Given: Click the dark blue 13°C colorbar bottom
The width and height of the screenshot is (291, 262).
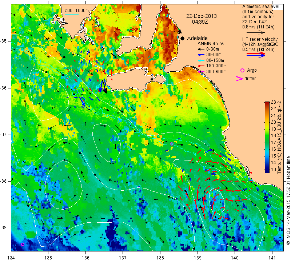Looking at the screenshot, I should pyautogui.click(x=267, y=170).
